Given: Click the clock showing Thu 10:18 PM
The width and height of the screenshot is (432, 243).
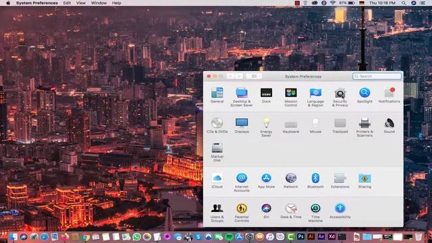Looking at the screenshot, I should (x=382, y=3).
